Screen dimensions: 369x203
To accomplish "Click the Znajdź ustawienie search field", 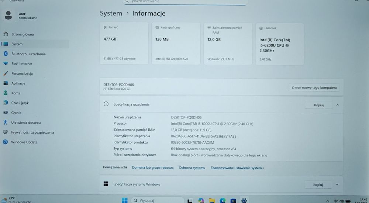I will tap(185, 2).
